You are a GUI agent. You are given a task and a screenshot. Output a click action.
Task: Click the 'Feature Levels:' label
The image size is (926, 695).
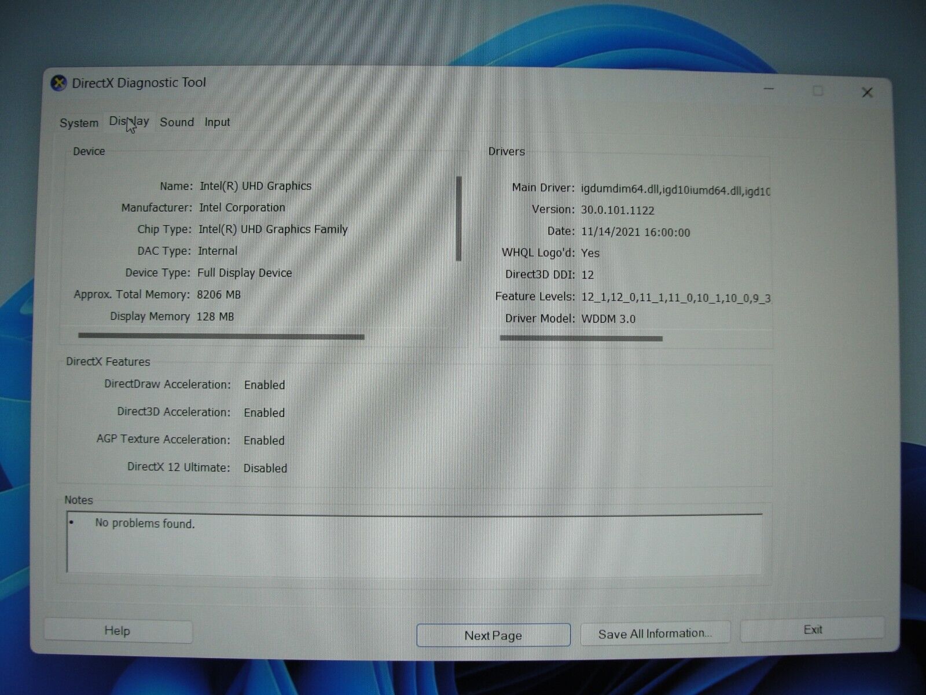[535, 297]
